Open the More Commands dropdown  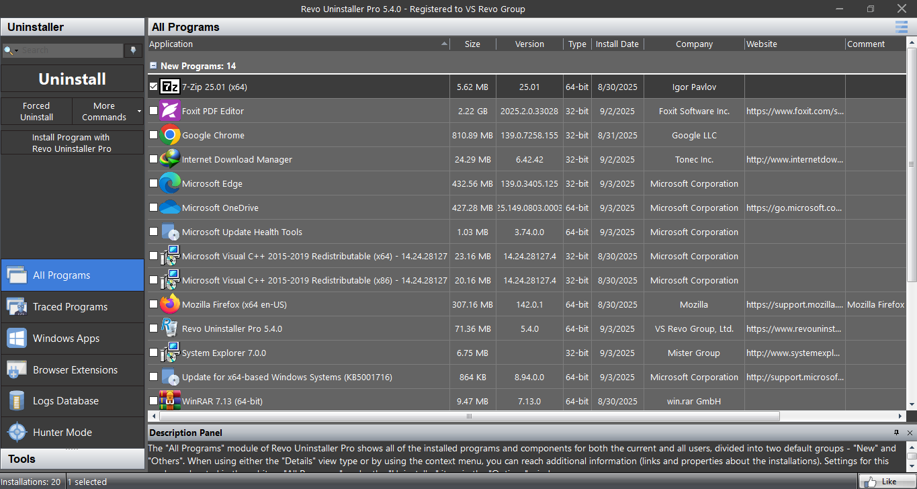(107, 112)
